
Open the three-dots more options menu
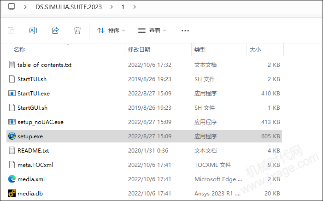[185, 31]
